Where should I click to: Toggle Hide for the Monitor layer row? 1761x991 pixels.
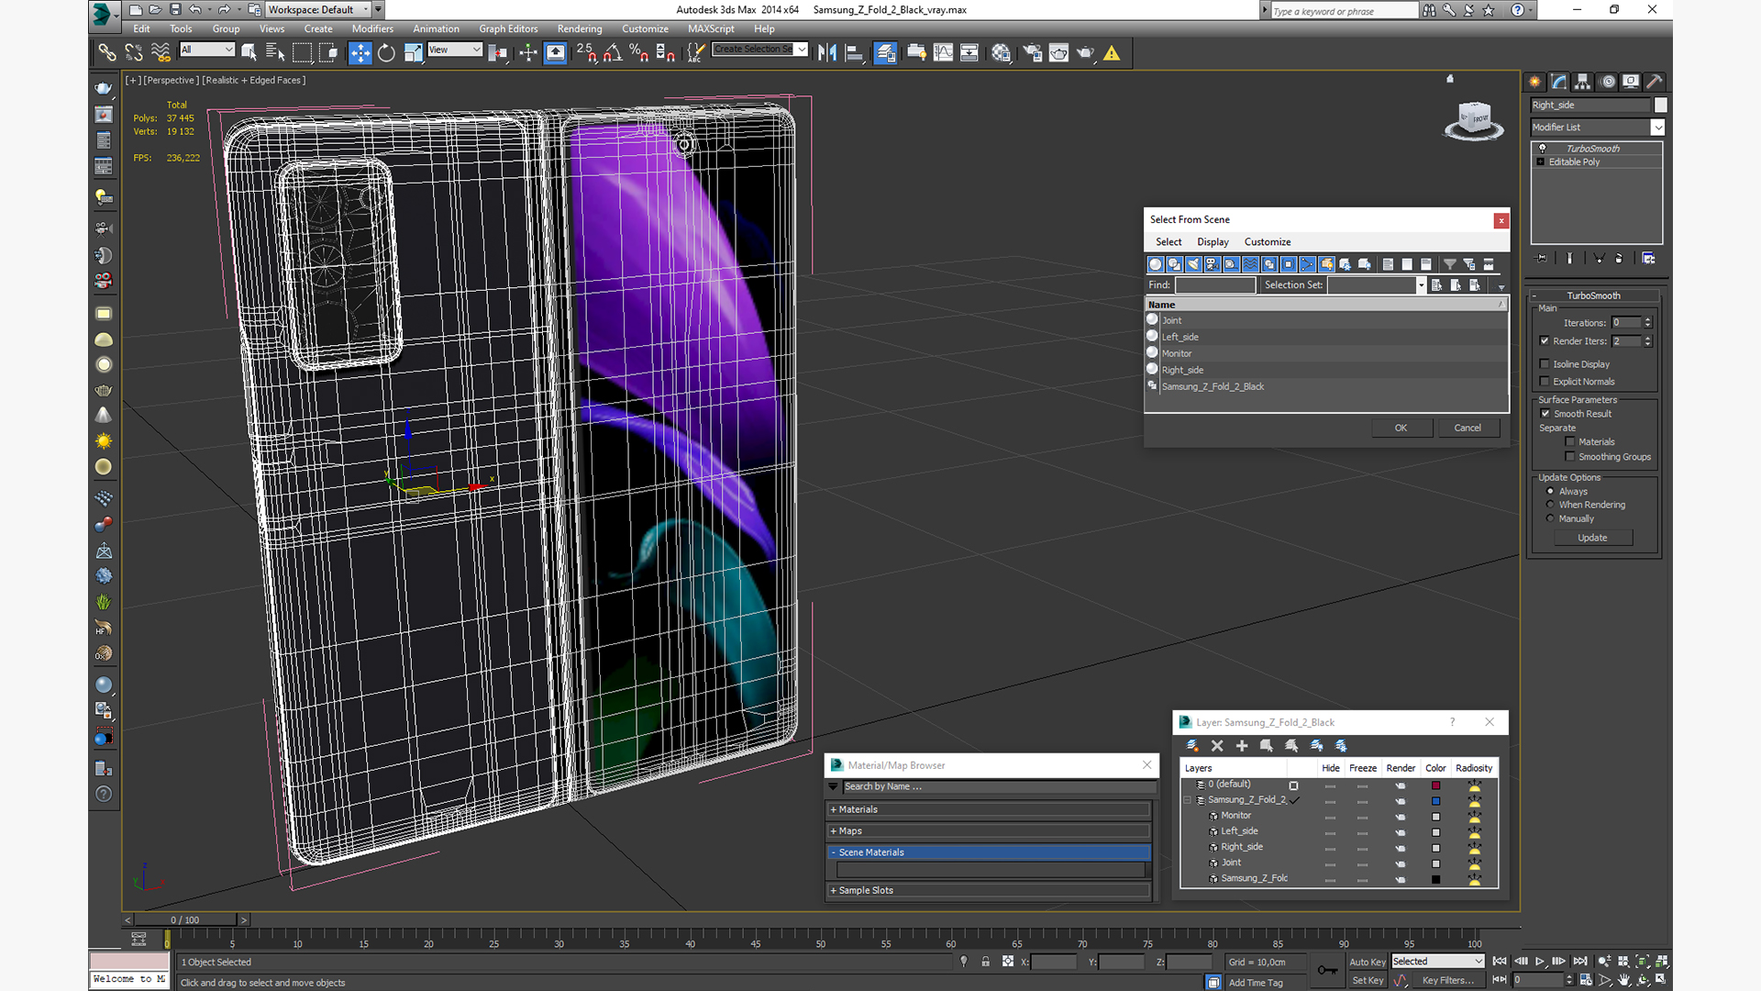point(1330,816)
